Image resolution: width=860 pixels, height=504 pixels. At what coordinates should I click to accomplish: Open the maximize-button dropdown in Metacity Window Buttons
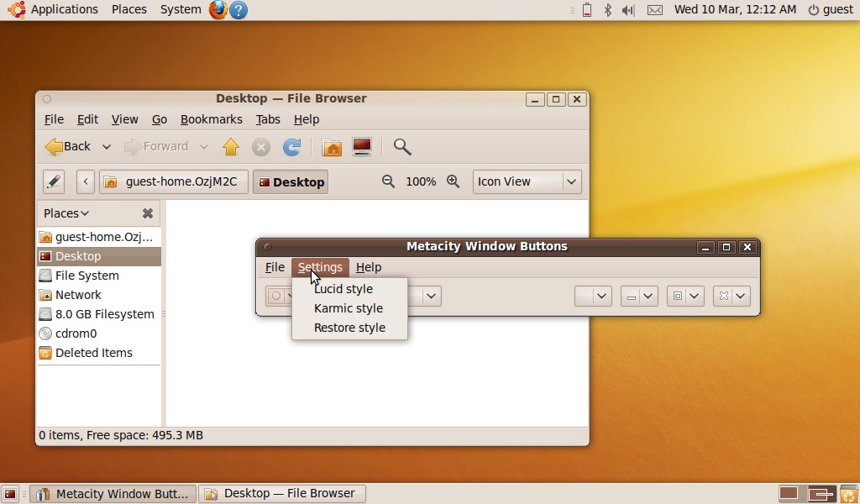click(685, 297)
